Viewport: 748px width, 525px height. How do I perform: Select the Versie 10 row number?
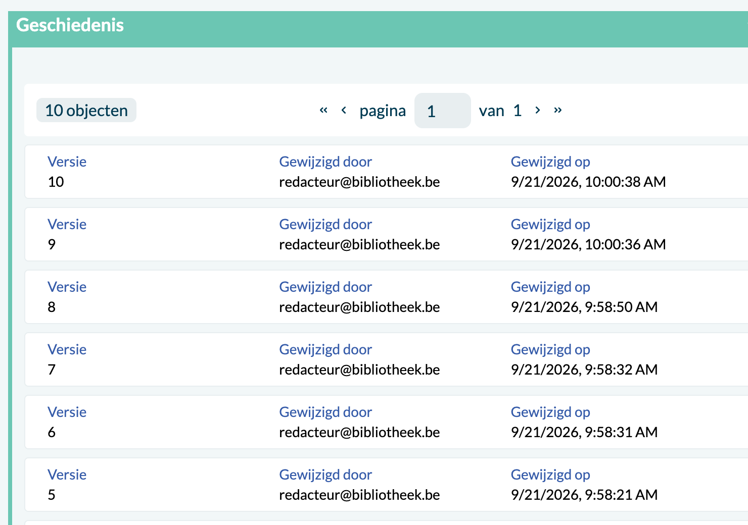point(56,182)
